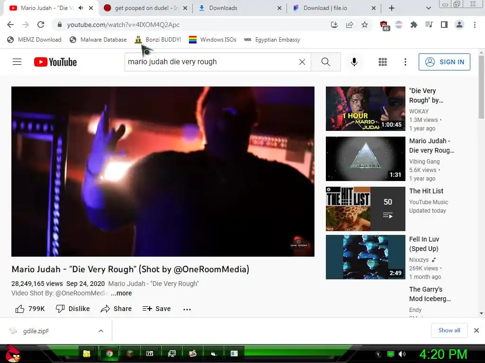Open the YouTube apps grid
This screenshot has width=485, height=363.
click(x=383, y=62)
